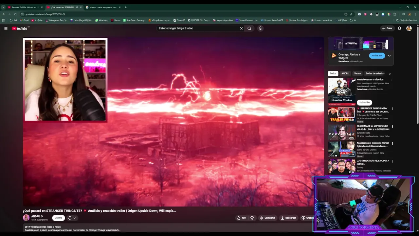
Task: Download the video via Descargar
Action: (x=288, y=218)
